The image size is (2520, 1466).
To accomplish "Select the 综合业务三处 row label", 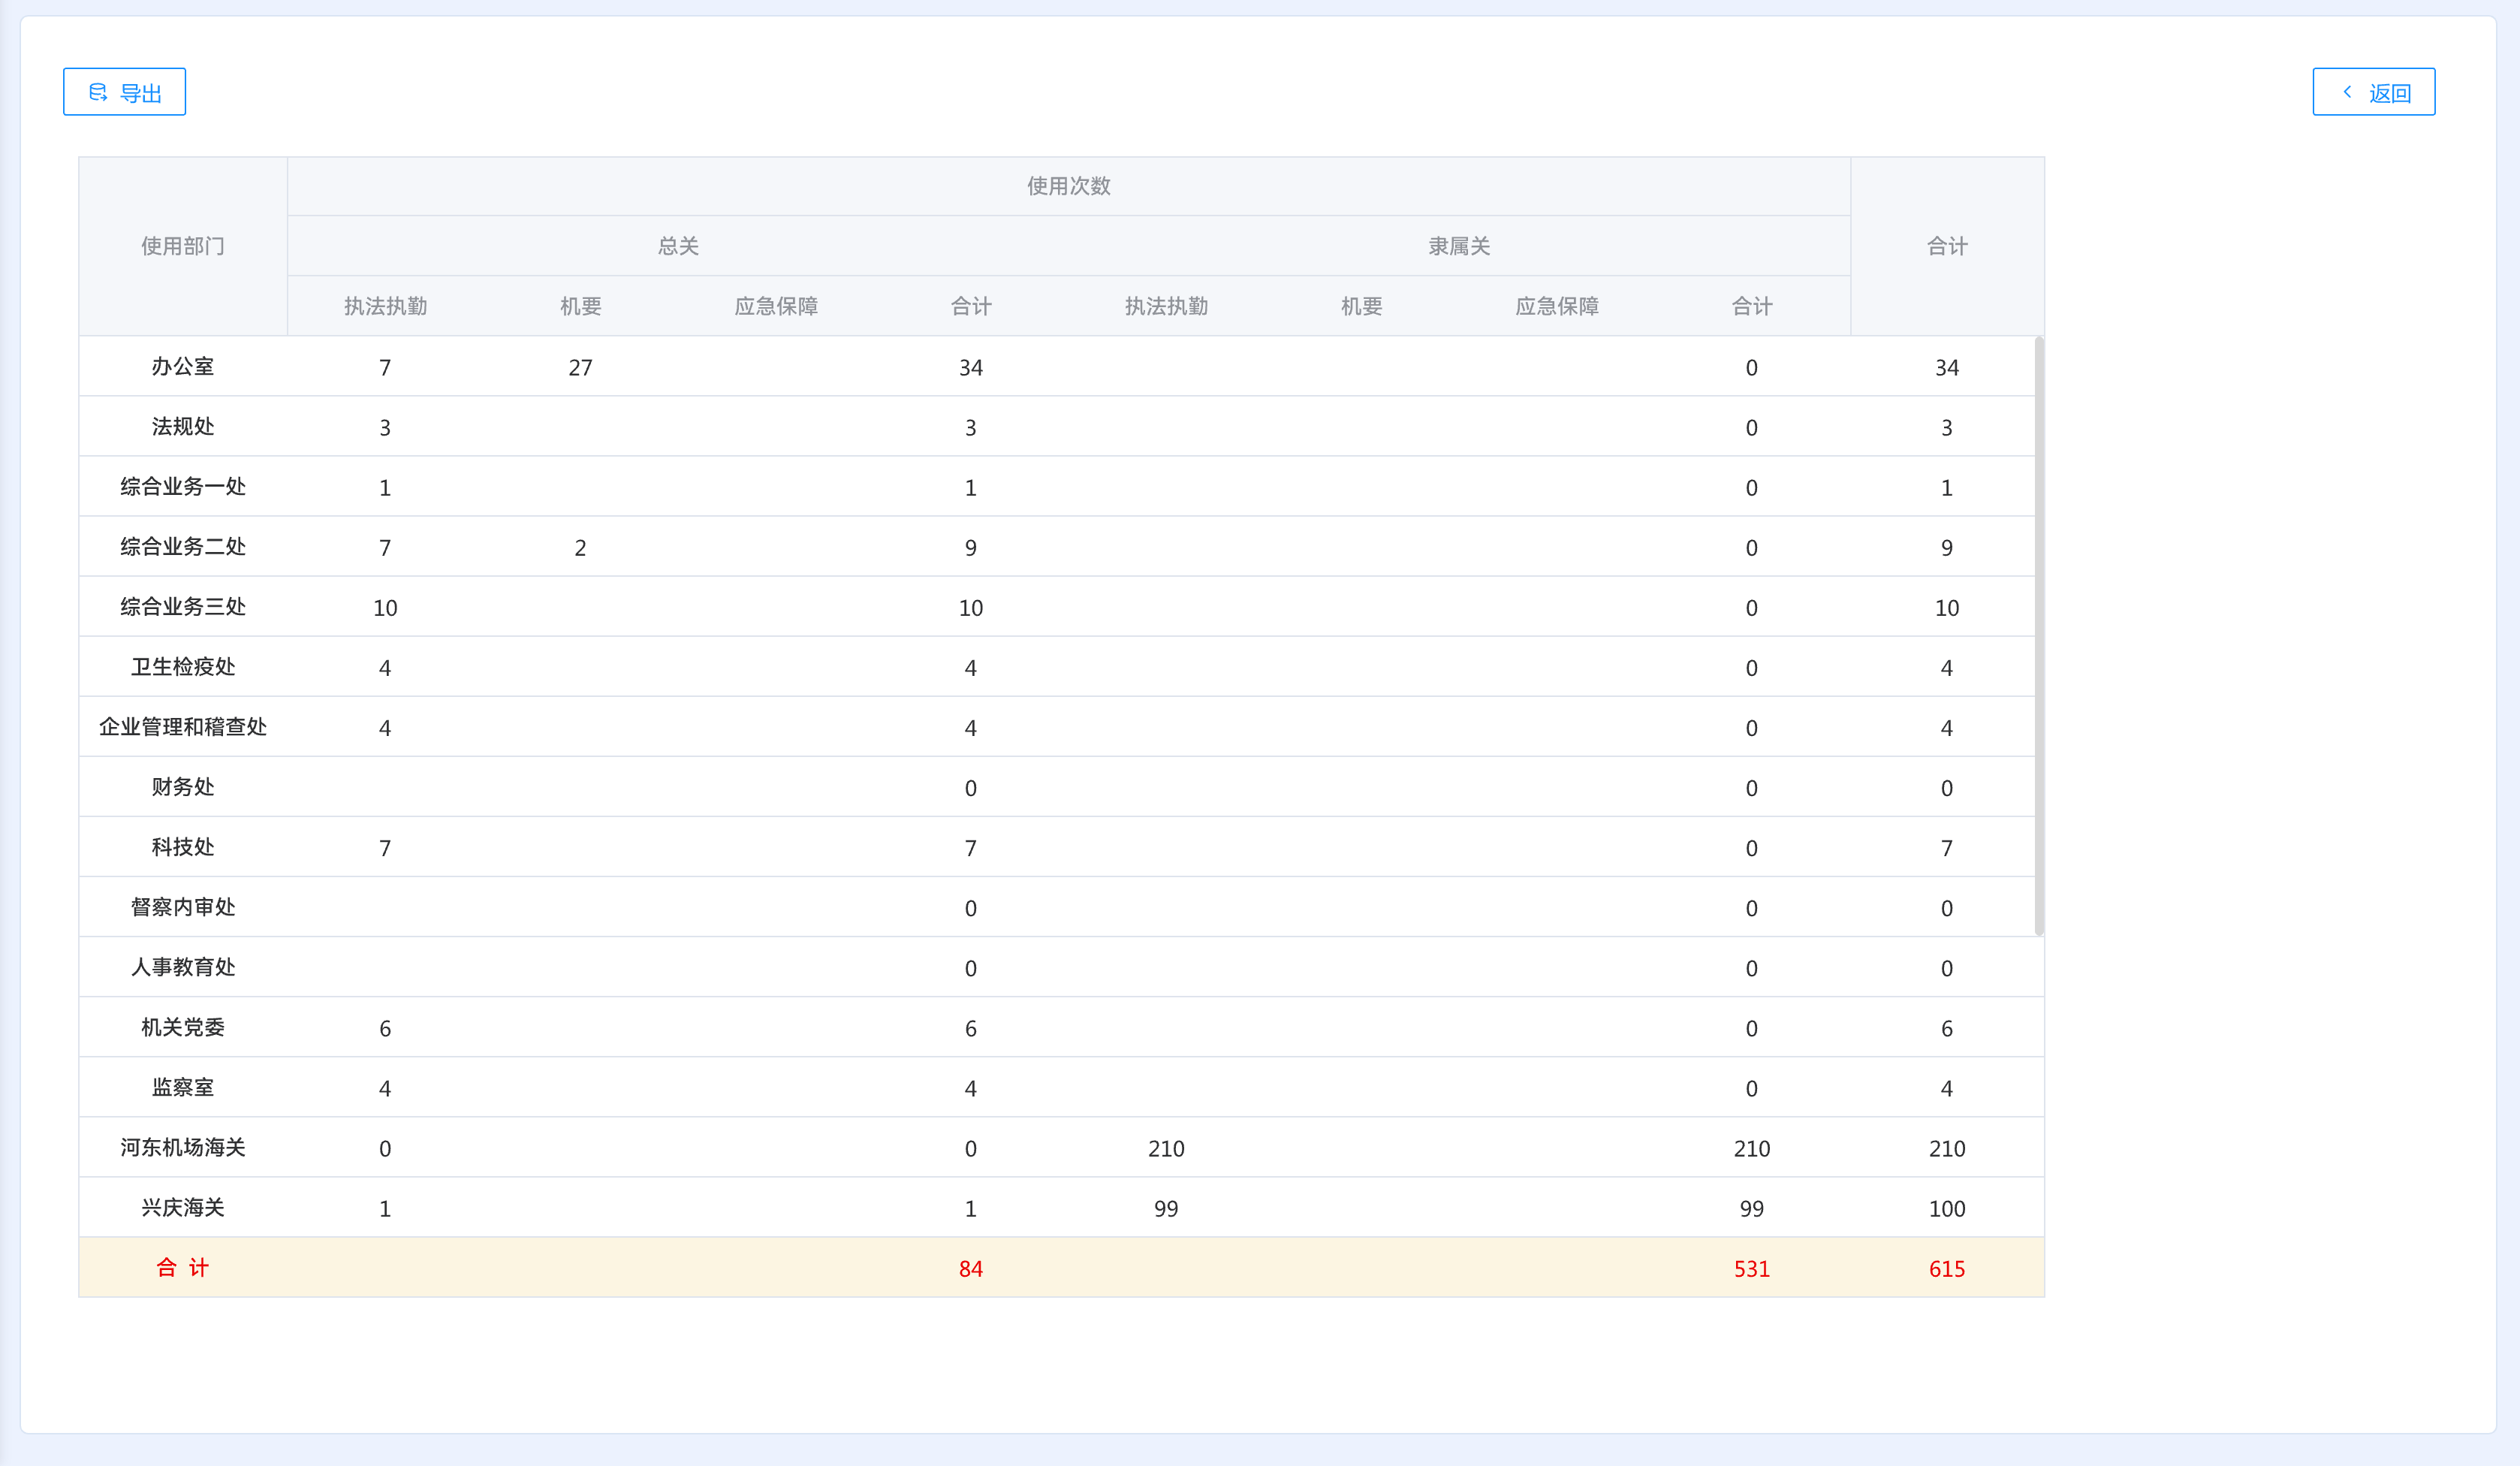I will 182,607.
